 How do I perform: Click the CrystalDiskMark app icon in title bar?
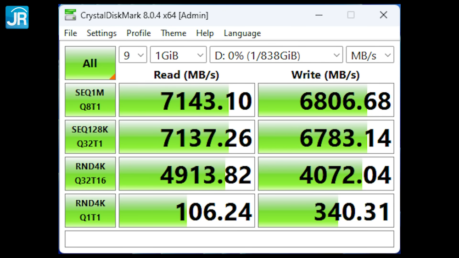tap(70, 15)
